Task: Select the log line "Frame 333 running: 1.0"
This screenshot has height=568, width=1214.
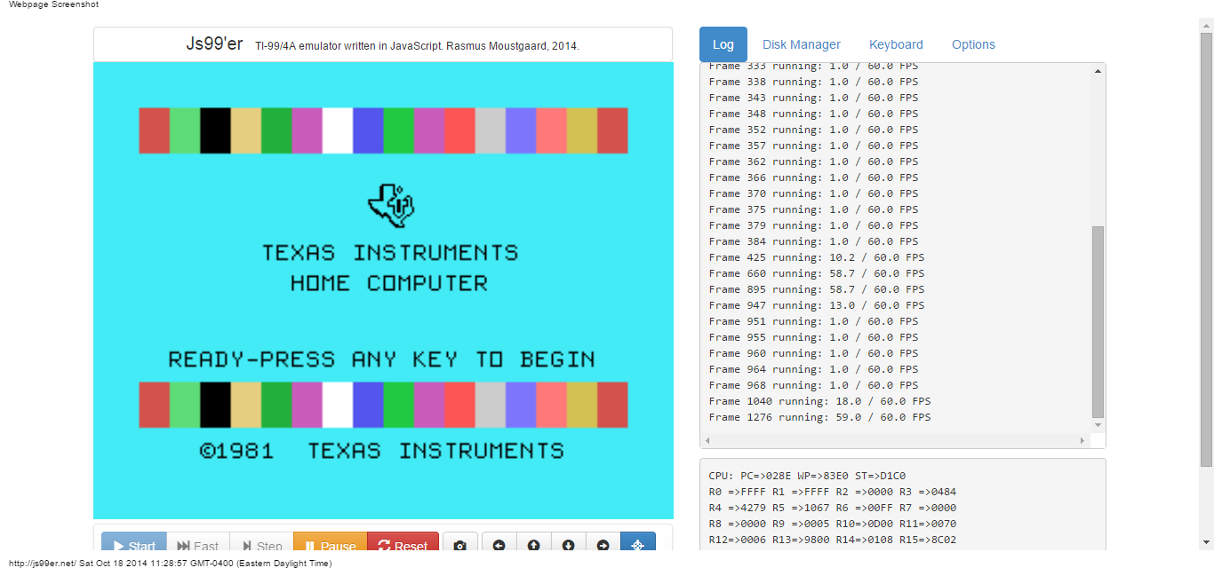Action: [813, 66]
